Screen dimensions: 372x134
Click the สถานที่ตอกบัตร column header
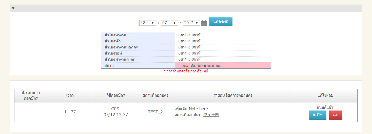coord(155,95)
